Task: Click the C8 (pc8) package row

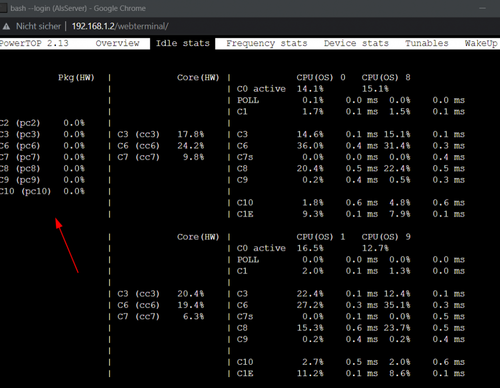Action: pyautogui.click(x=42, y=169)
